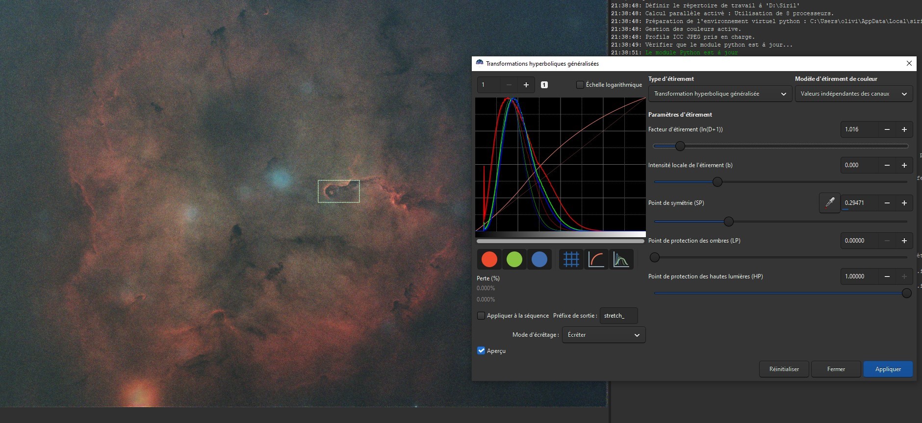
Task: Open Modèle d'étirement de couleur dropdown
Action: (x=853, y=94)
